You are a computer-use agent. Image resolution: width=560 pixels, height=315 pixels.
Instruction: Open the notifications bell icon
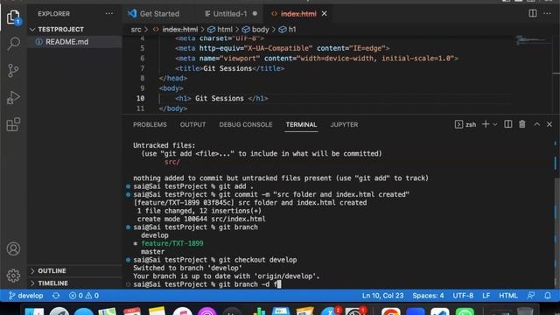548,296
